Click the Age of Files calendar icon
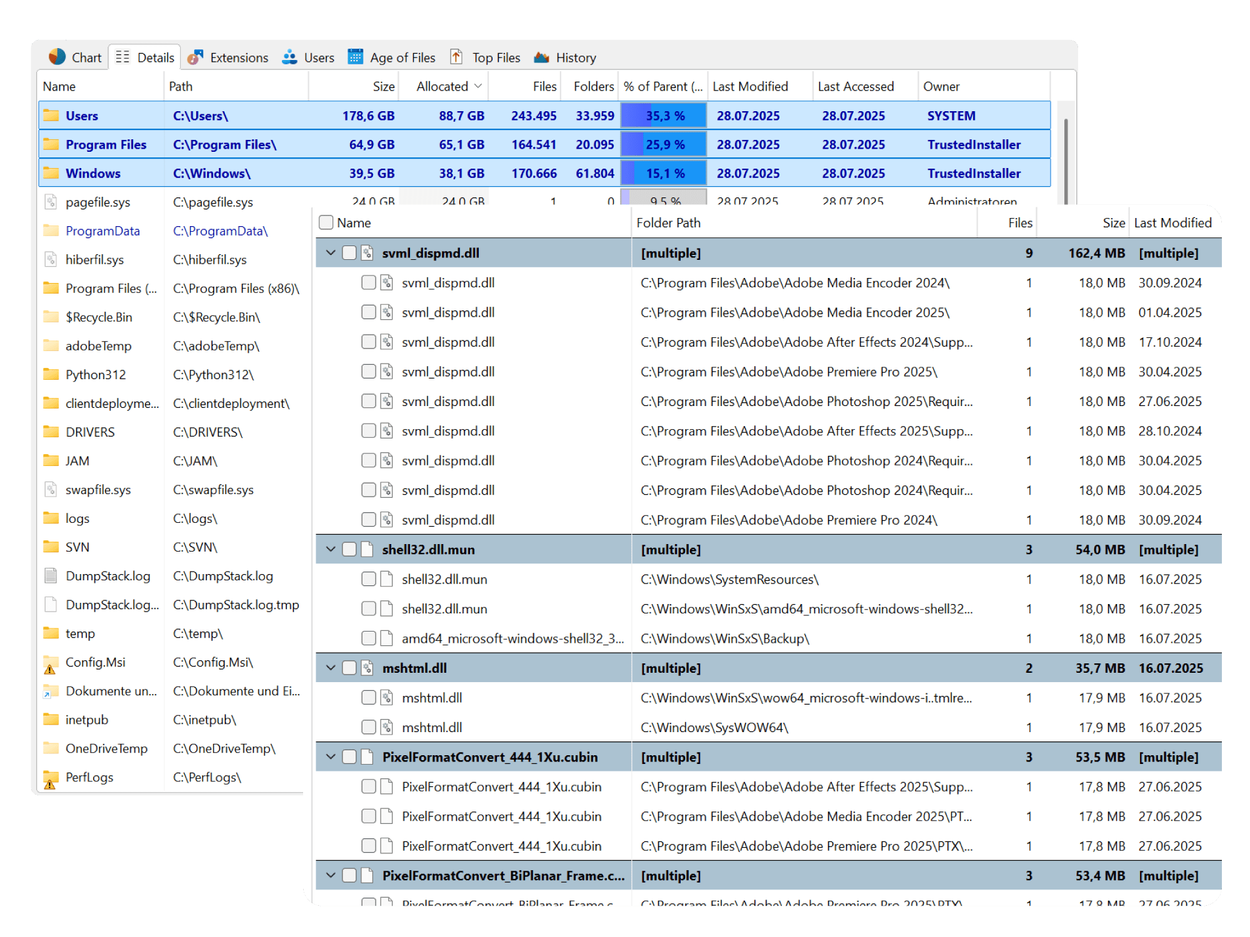The image size is (1250, 937). pyautogui.click(x=356, y=57)
